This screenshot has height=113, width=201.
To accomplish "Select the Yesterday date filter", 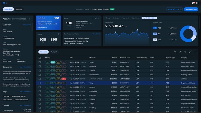I will [x=116, y=18].
